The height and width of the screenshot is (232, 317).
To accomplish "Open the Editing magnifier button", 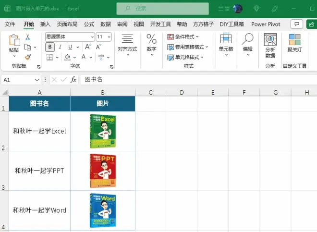I will point(248,45).
